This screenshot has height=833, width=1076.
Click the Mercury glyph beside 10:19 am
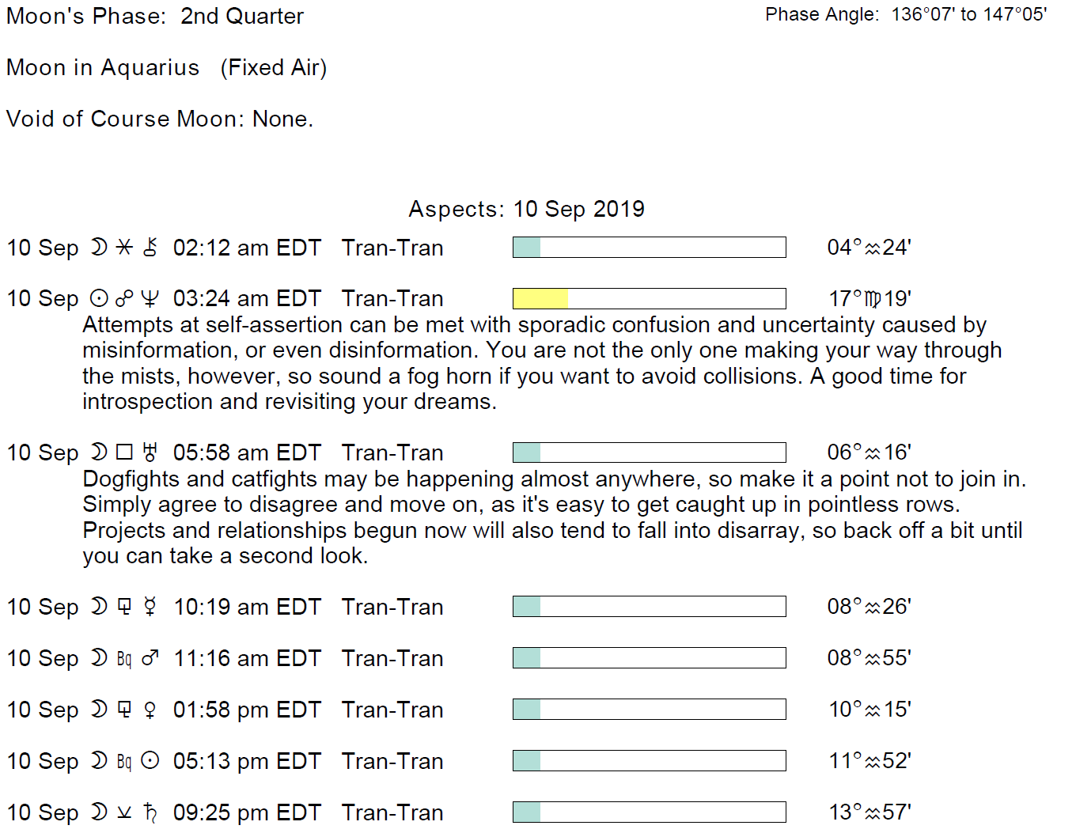click(150, 607)
